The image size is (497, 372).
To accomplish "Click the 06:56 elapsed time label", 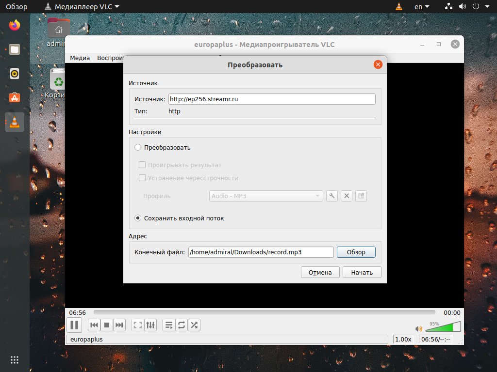I will (x=77, y=312).
